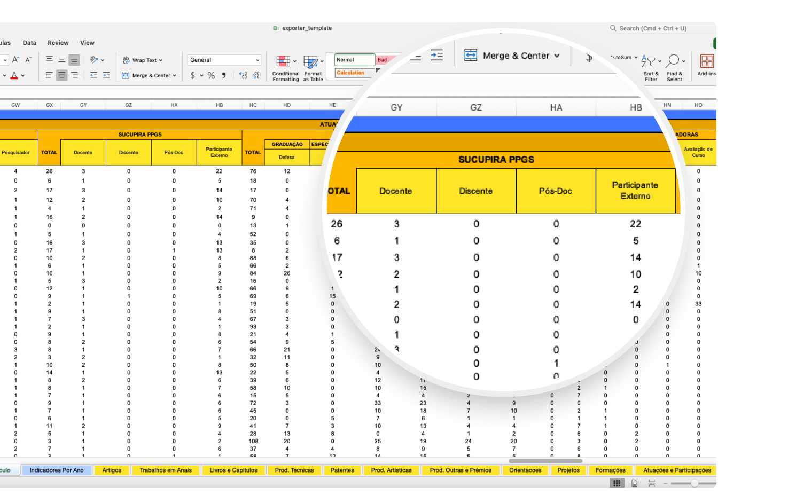Screen dimensions: 788x503
Task: Open the Prod. Outras e Prêmios sheet
Action: 461,470
